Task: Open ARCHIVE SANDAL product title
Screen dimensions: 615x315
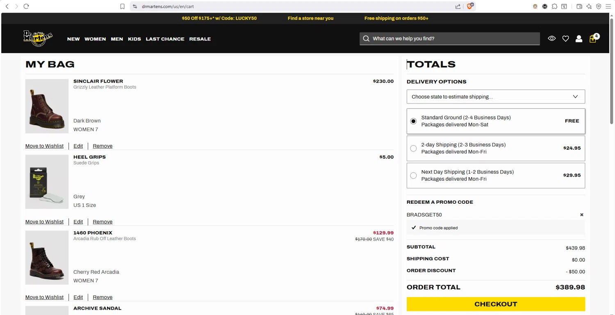Action: click(97, 308)
